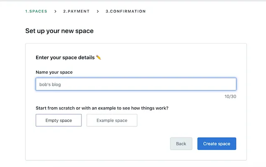Click blank card area below Create space

click(217, 155)
